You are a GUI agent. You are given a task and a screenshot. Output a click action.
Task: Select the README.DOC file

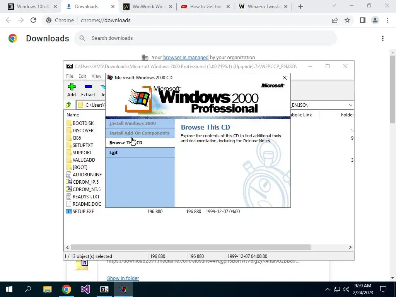click(x=84, y=204)
